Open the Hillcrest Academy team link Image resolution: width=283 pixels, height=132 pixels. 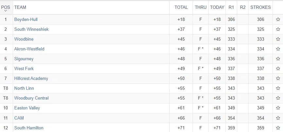31,79
